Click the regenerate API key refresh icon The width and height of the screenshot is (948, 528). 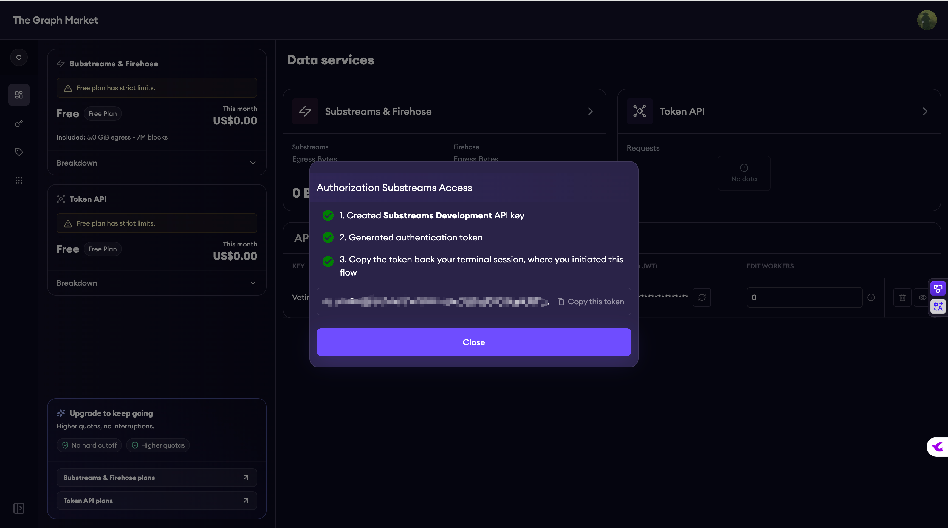coord(702,297)
